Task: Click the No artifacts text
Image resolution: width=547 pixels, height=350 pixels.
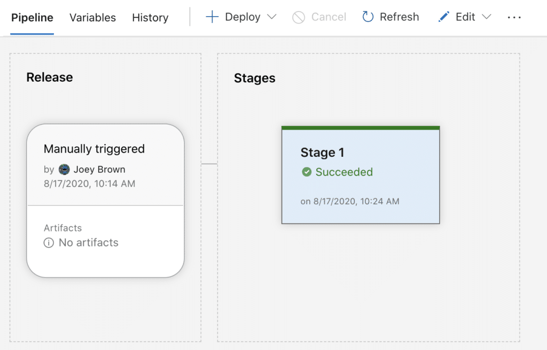Action: pyautogui.click(x=89, y=243)
